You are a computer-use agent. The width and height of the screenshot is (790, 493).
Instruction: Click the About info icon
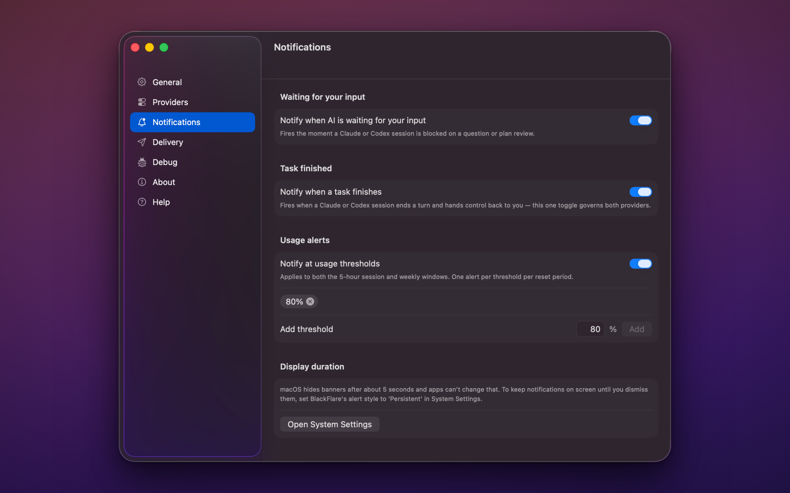click(x=142, y=182)
